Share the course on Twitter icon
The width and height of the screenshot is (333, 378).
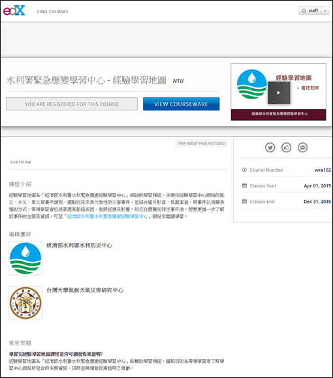pos(270,148)
